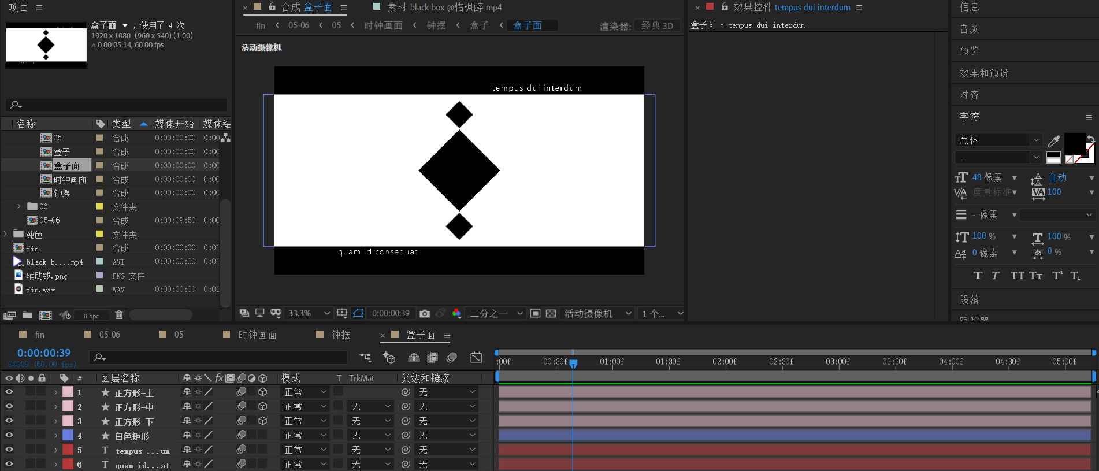This screenshot has height=471, width=1099.
Task: Click the pink label color of layer 1
Action: click(x=68, y=392)
